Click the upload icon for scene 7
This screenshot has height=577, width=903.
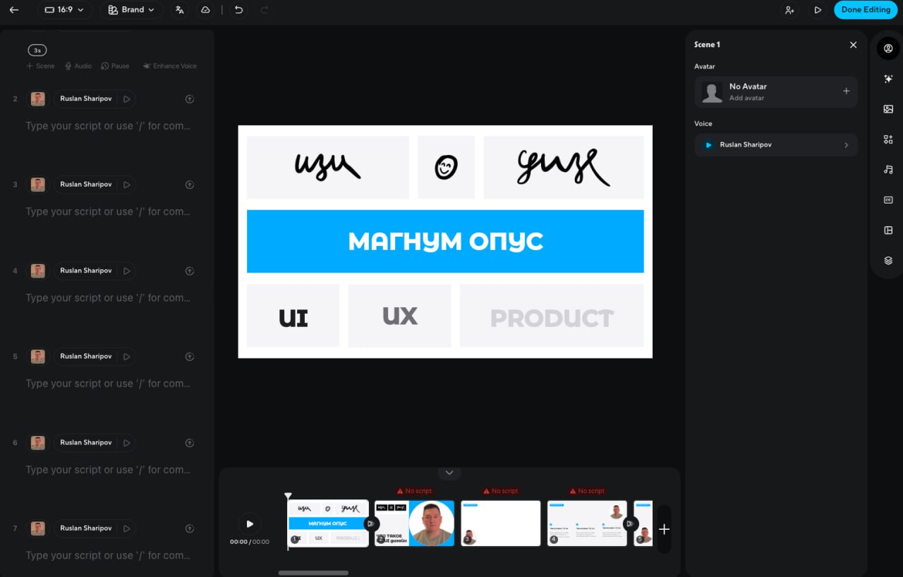click(x=189, y=528)
